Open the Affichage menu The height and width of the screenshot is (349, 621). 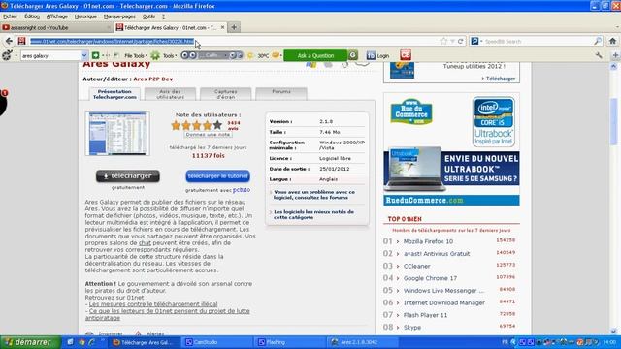click(x=57, y=16)
